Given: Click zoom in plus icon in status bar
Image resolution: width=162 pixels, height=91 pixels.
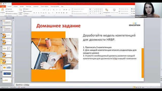Looking at the screenshot, I should click(x=158, y=87).
